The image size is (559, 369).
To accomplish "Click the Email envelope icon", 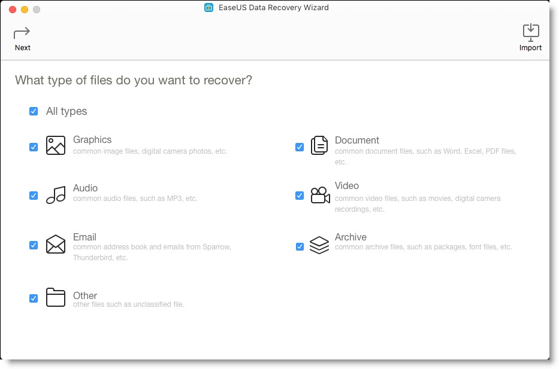I will [x=56, y=244].
